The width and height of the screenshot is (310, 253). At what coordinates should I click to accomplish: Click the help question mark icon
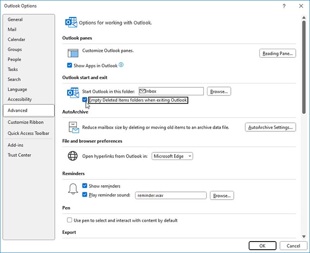coord(284,6)
